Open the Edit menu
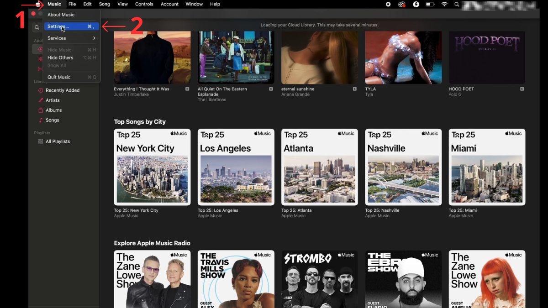Image resolution: width=548 pixels, height=308 pixels. (87, 4)
